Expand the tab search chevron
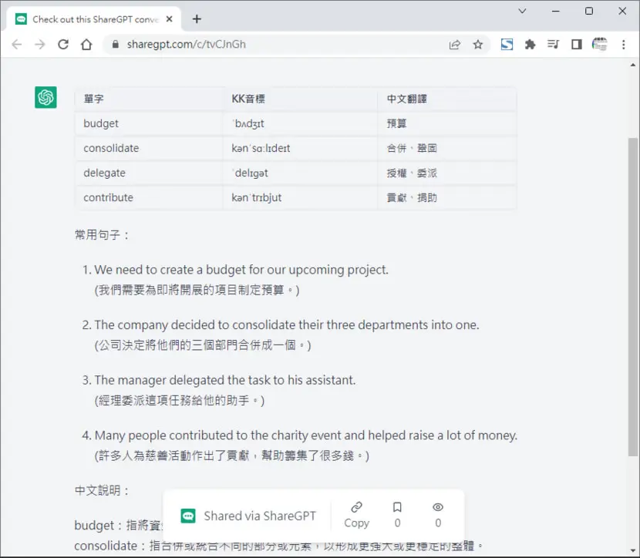 (x=522, y=11)
